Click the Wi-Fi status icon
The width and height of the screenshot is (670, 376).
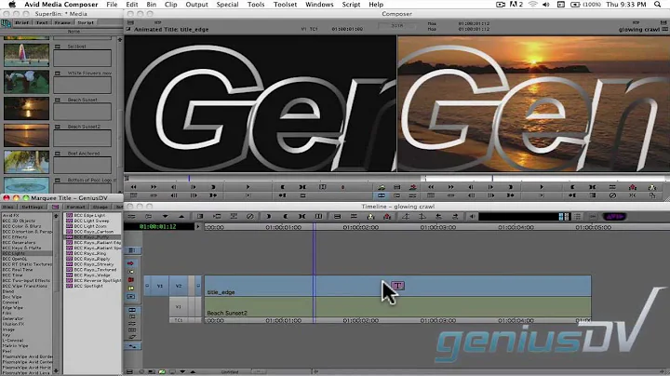coord(533,5)
